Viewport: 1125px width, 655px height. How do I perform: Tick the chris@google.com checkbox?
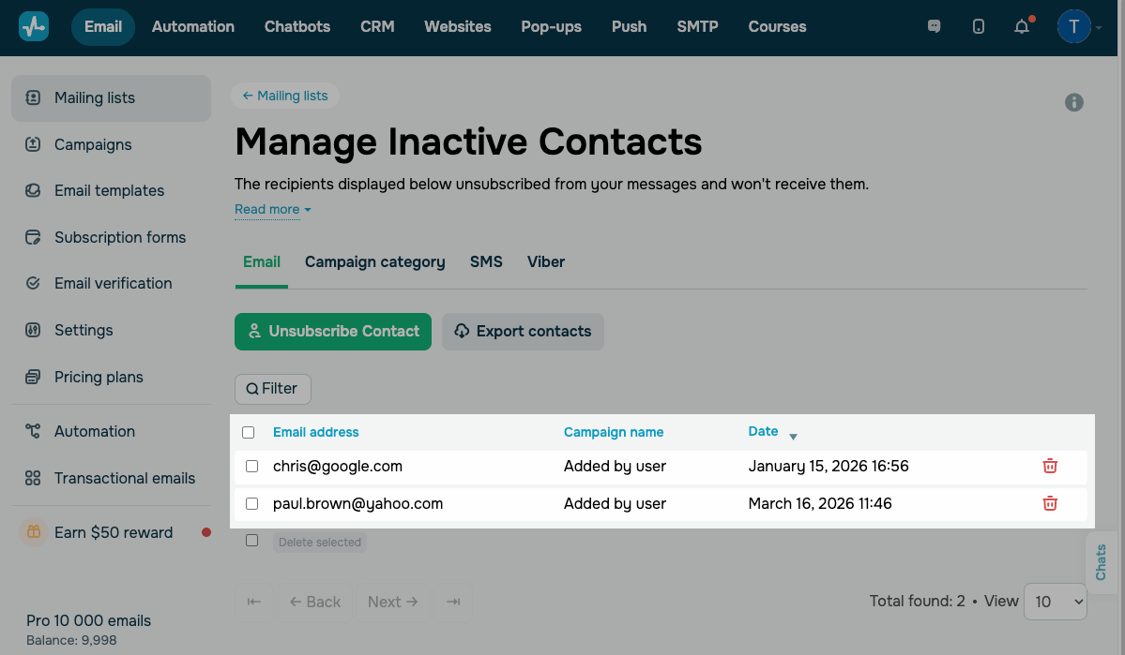(251, 466)
